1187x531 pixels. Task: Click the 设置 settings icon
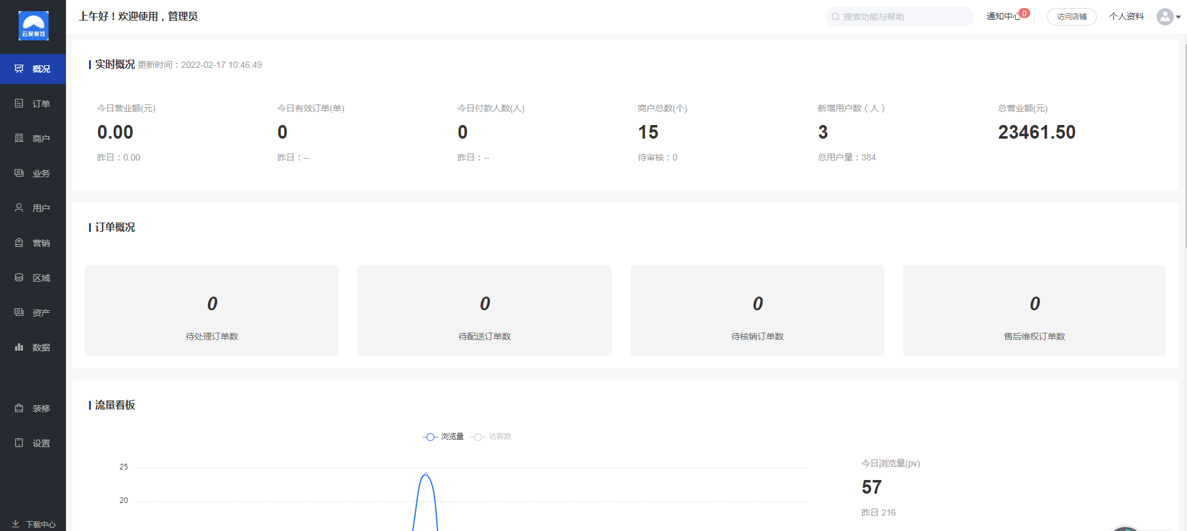tap(19, 443)
